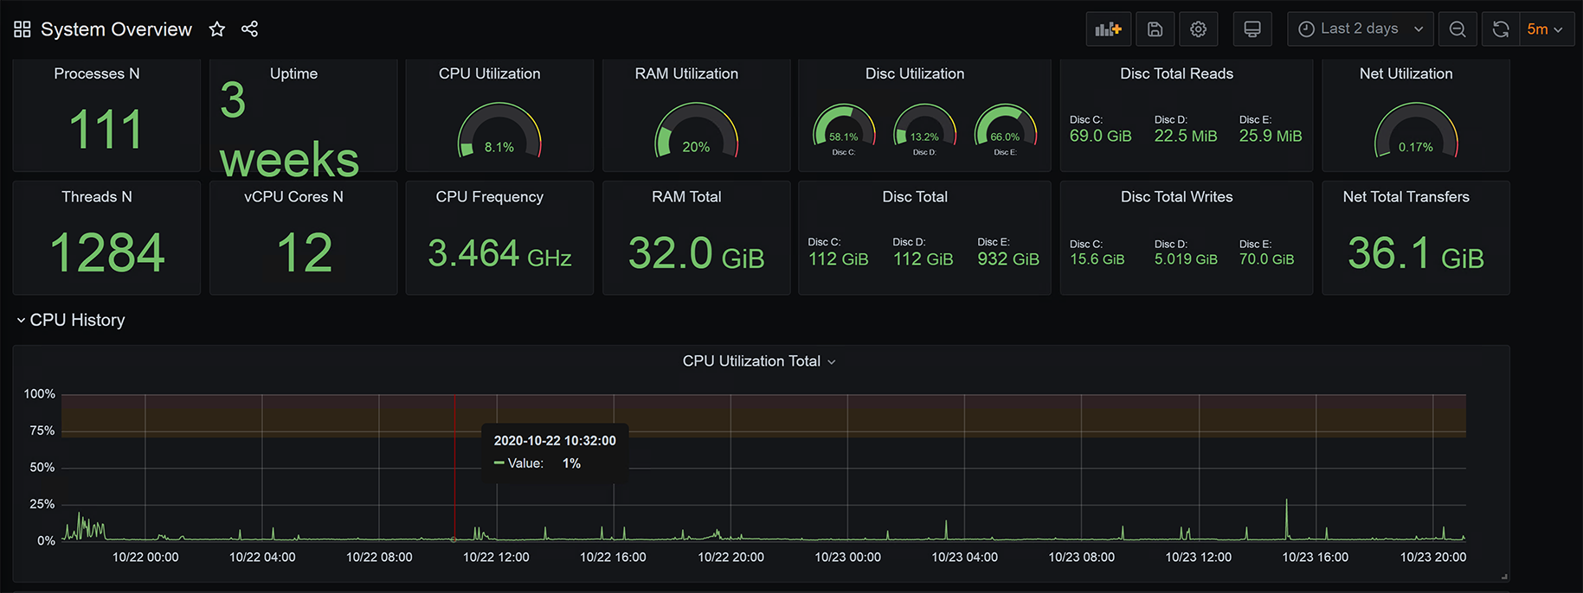Refresh the dashboard
1583x593 pixels.
1501,29
